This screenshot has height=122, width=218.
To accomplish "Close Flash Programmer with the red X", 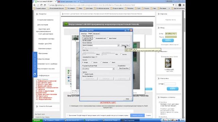I will click(131, 30).
